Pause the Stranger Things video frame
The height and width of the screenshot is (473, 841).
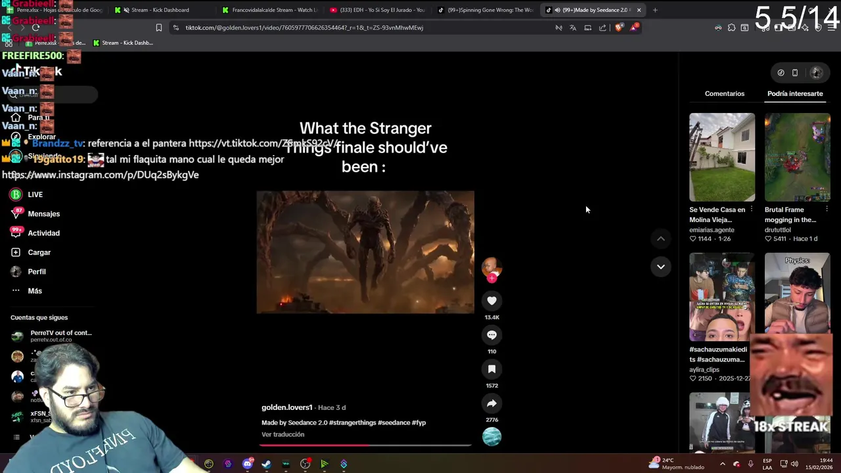365,252
